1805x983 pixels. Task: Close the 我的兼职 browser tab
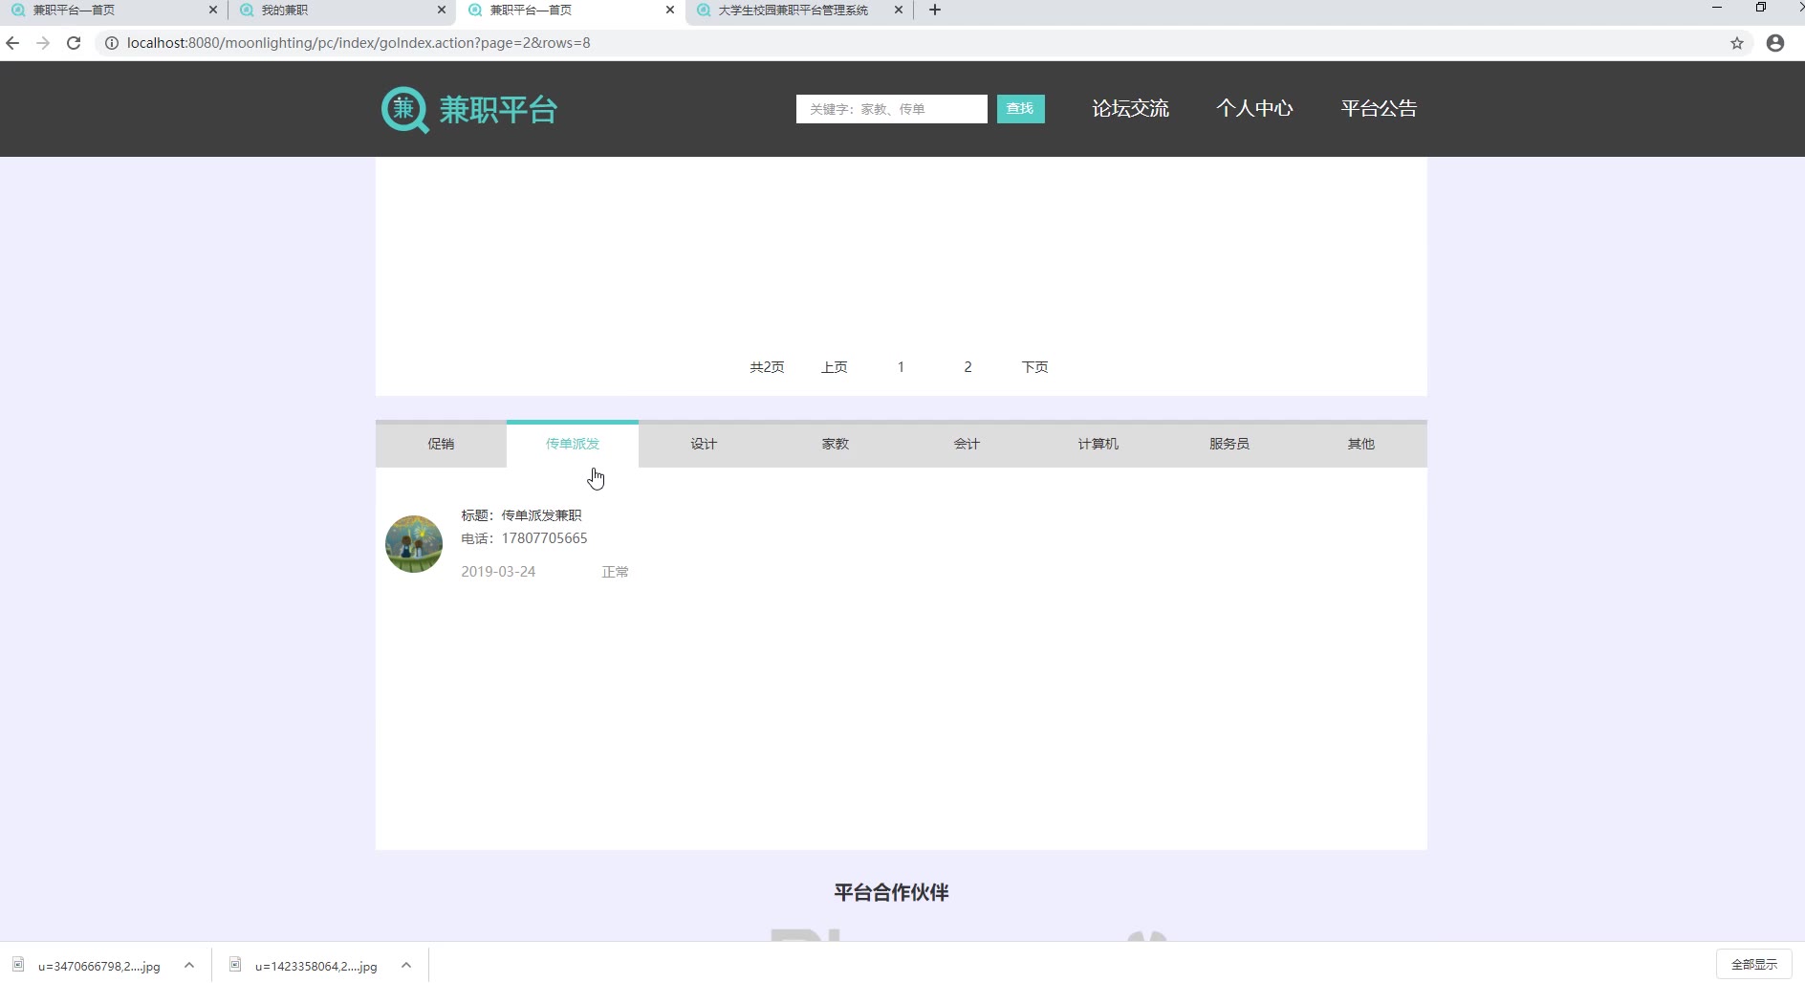(441, 10)
